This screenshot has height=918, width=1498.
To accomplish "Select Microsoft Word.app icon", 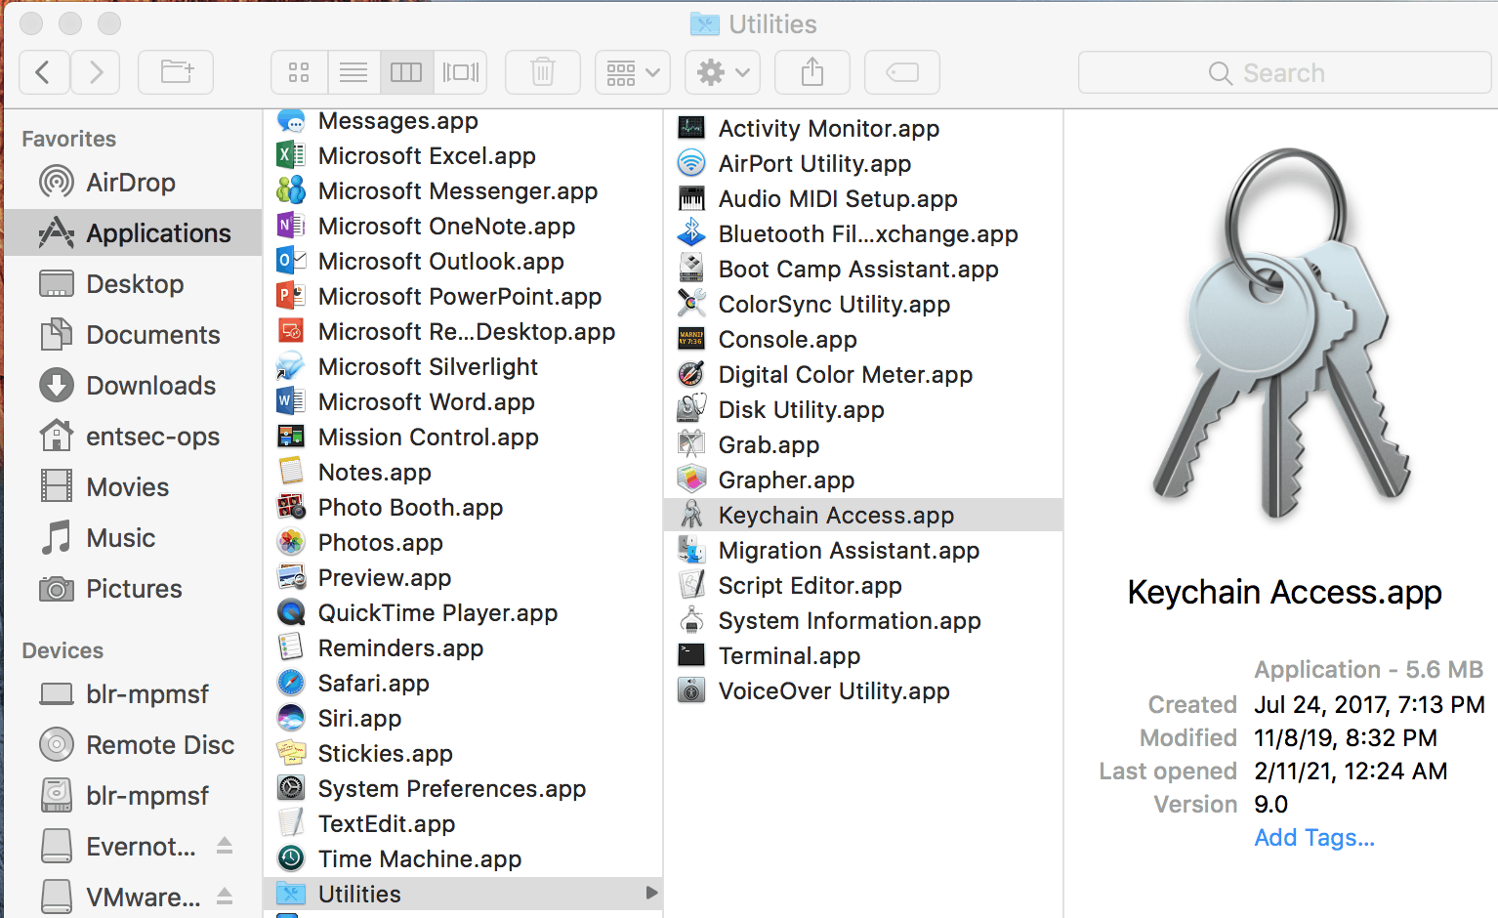I will click(x=291, y=402).
